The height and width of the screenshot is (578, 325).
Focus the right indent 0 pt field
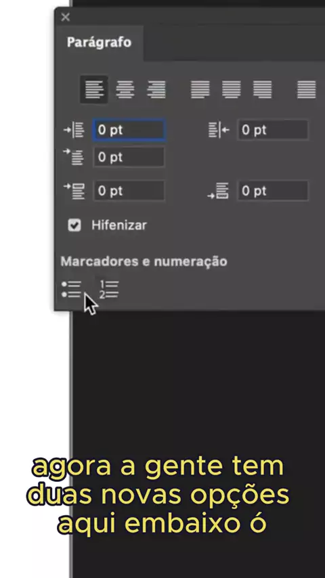(273, 130)
